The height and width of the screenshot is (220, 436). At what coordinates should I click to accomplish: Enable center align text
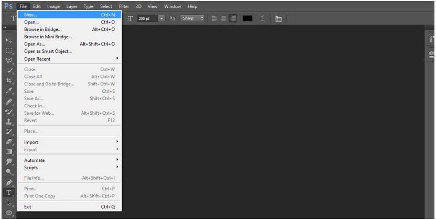tap(224, 18)
